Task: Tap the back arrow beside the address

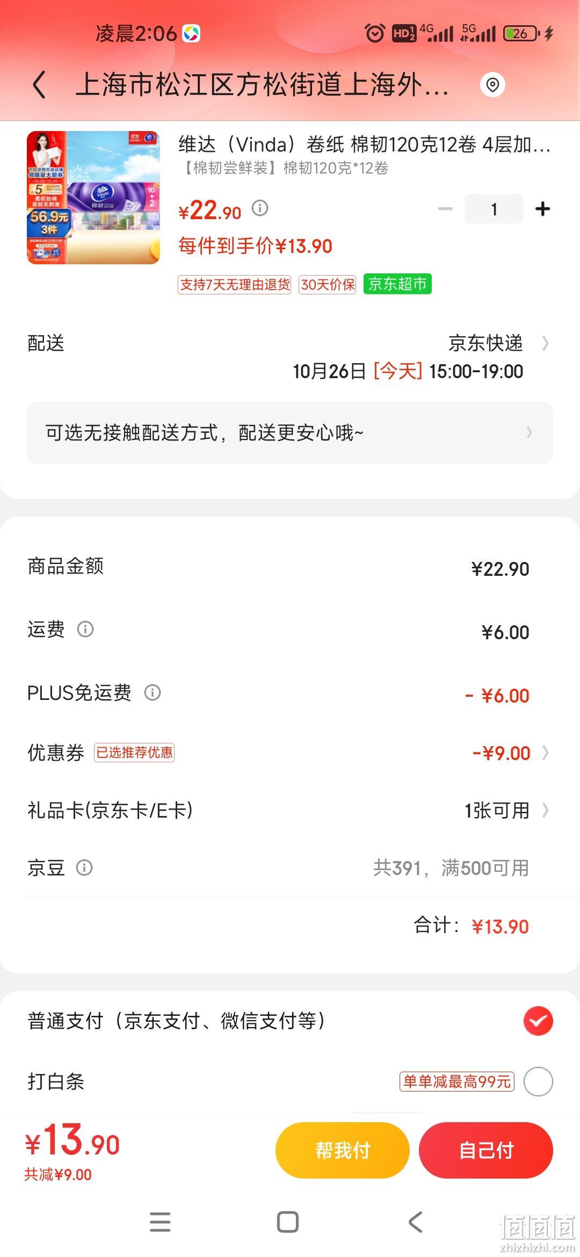Action: (39, 85)
